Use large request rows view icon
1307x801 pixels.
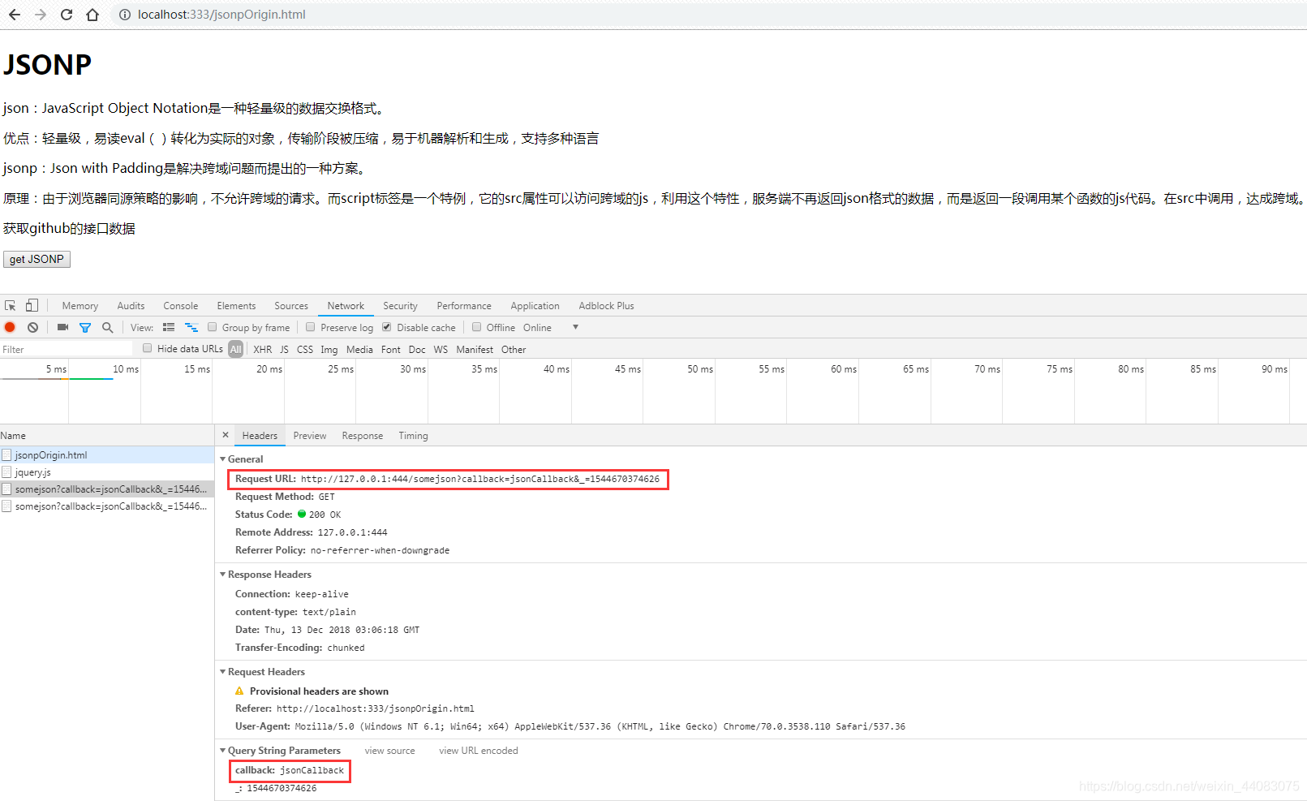tap(169, 328)
